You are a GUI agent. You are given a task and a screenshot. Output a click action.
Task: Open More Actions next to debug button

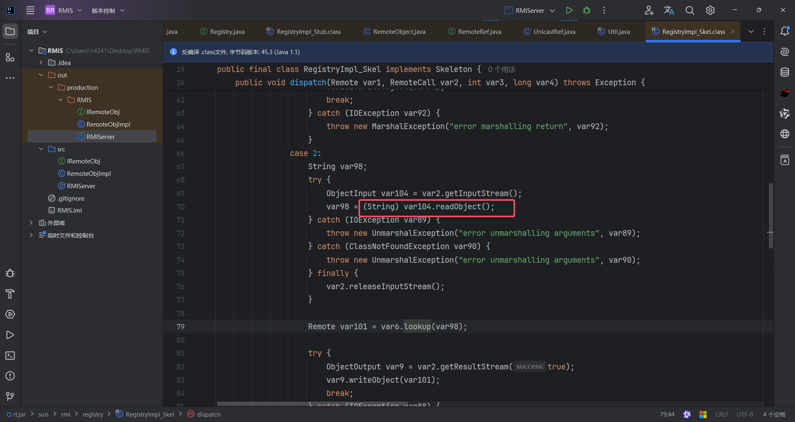tap(604, 10)
